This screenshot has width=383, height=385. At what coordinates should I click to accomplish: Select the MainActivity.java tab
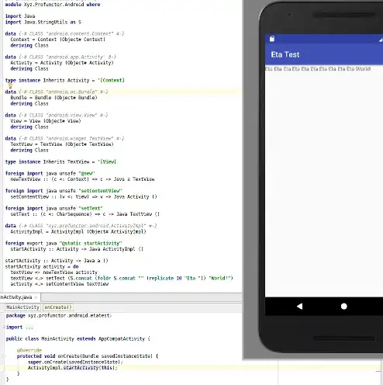[16, 297]
